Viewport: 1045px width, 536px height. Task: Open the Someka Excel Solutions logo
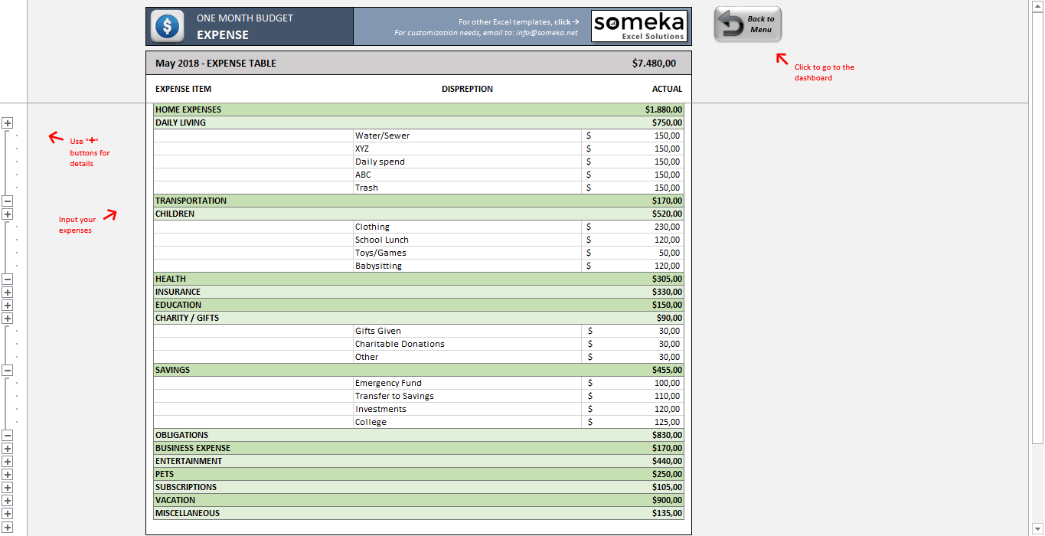click(x=639, y=26)
